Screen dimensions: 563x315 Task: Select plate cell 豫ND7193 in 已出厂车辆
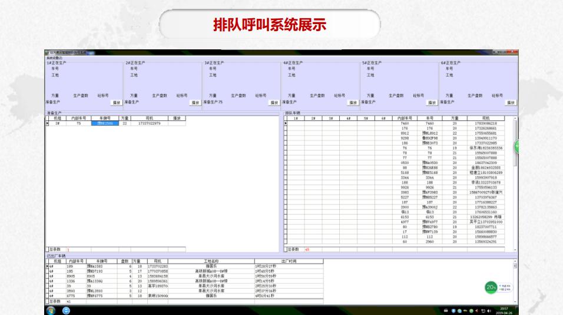(102, 272)
